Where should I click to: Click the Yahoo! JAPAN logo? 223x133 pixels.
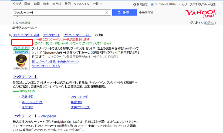pos(201,13)
